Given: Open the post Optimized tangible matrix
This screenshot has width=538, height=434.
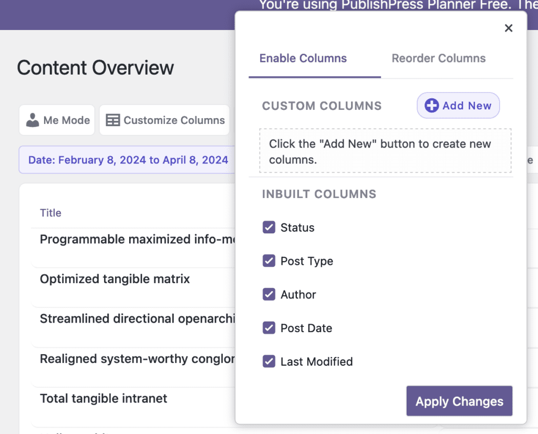Looking at the screenshot, I should (115, 279).
